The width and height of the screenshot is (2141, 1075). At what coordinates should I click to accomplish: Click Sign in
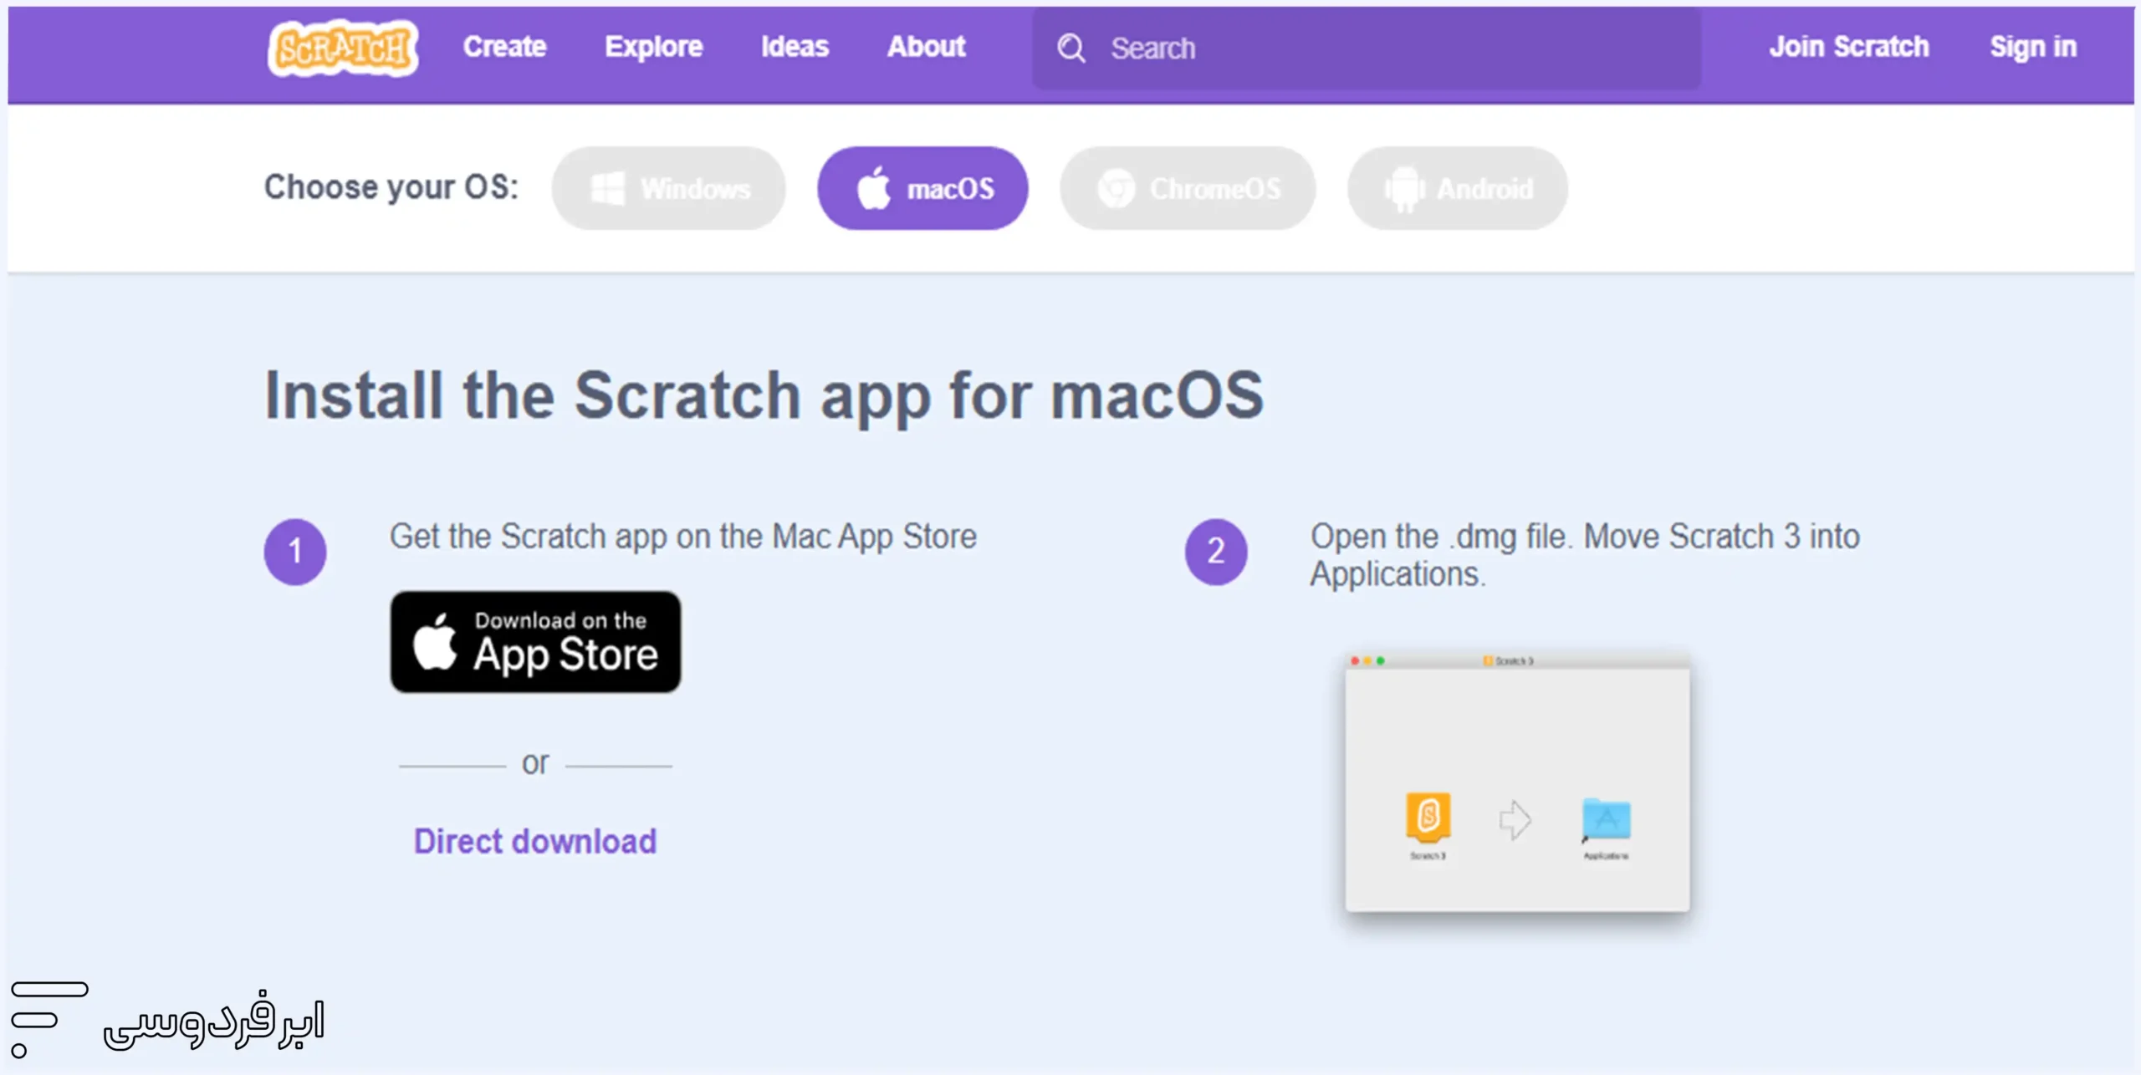tap(2032, 47)
